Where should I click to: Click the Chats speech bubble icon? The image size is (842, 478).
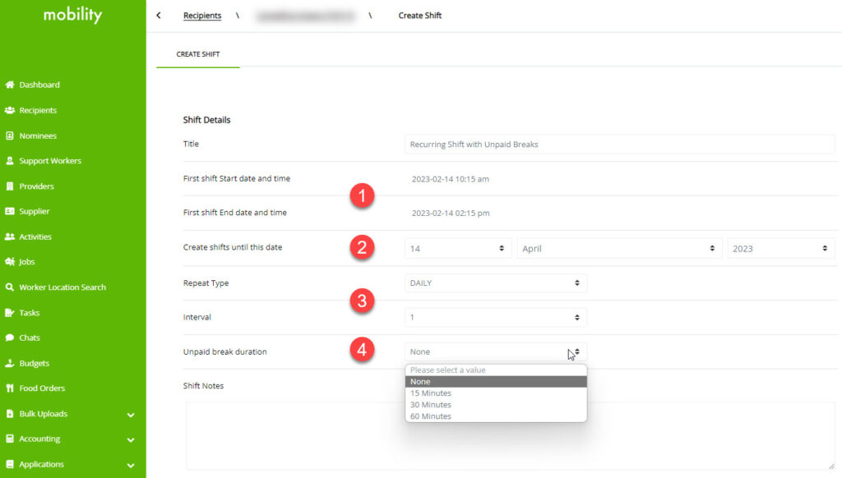click(x=10, y=338)
